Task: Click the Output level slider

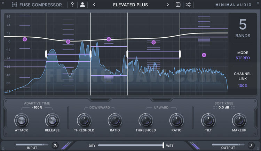Action: click(x=228, y=144)
